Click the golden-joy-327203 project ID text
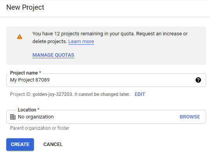This screenshot has width=210, height=160. (52, 94)
